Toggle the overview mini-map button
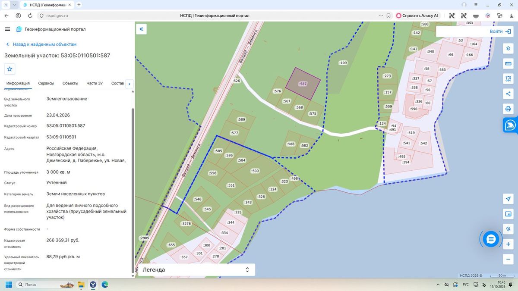 coord(508,214)
